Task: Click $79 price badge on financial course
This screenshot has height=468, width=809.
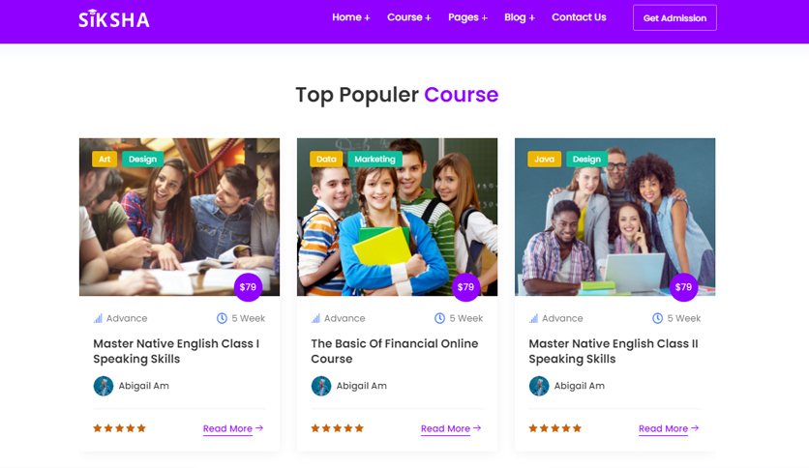Action: tap(465, 287)
